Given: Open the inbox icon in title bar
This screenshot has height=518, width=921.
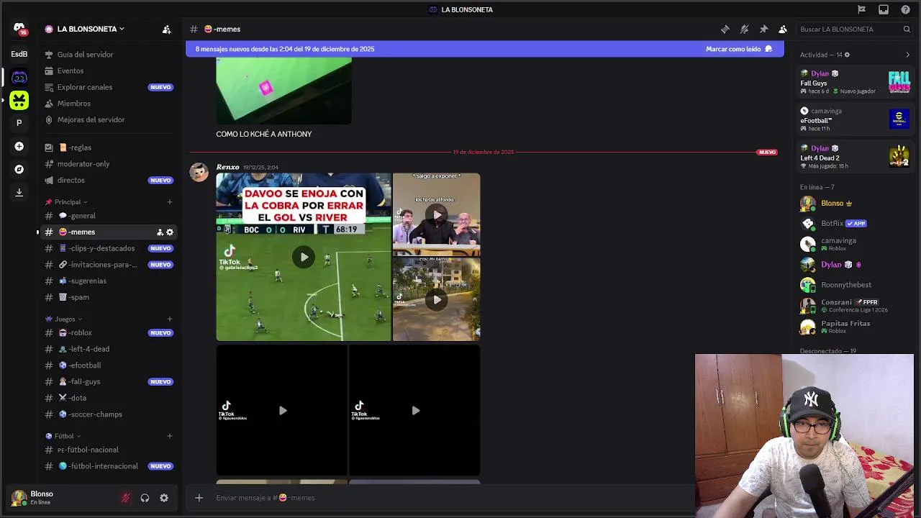Looking at the screenshot, I should coord(884,9).
